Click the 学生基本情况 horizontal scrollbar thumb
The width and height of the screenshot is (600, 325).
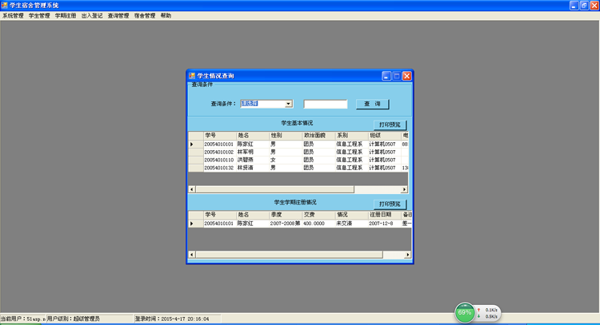(274, 189)
